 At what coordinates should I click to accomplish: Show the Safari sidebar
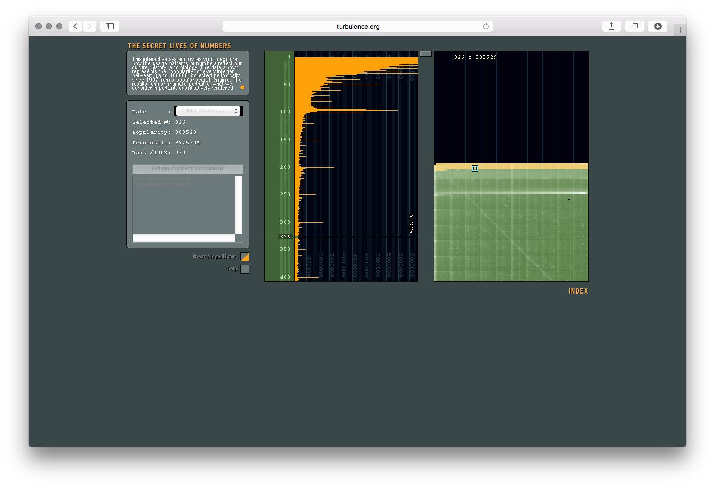pos(109,26)
